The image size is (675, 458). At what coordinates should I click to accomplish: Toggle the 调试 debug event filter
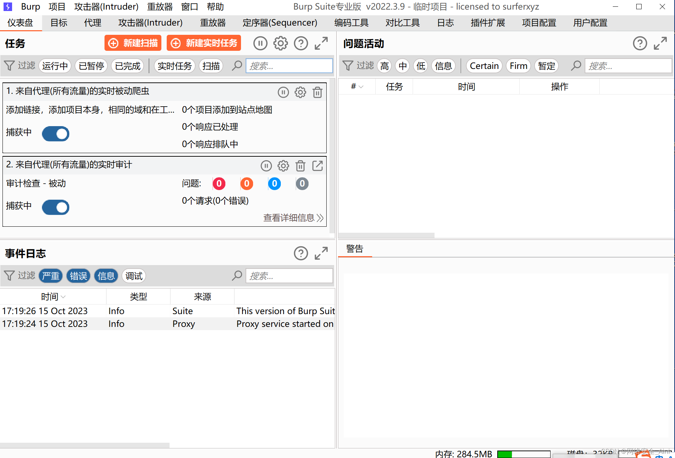134,276
